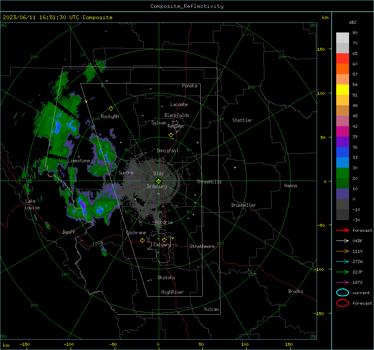The height and width of the screenshot is (350, 374).
Task: Click the Cochrane label
Action: [136, 233]
